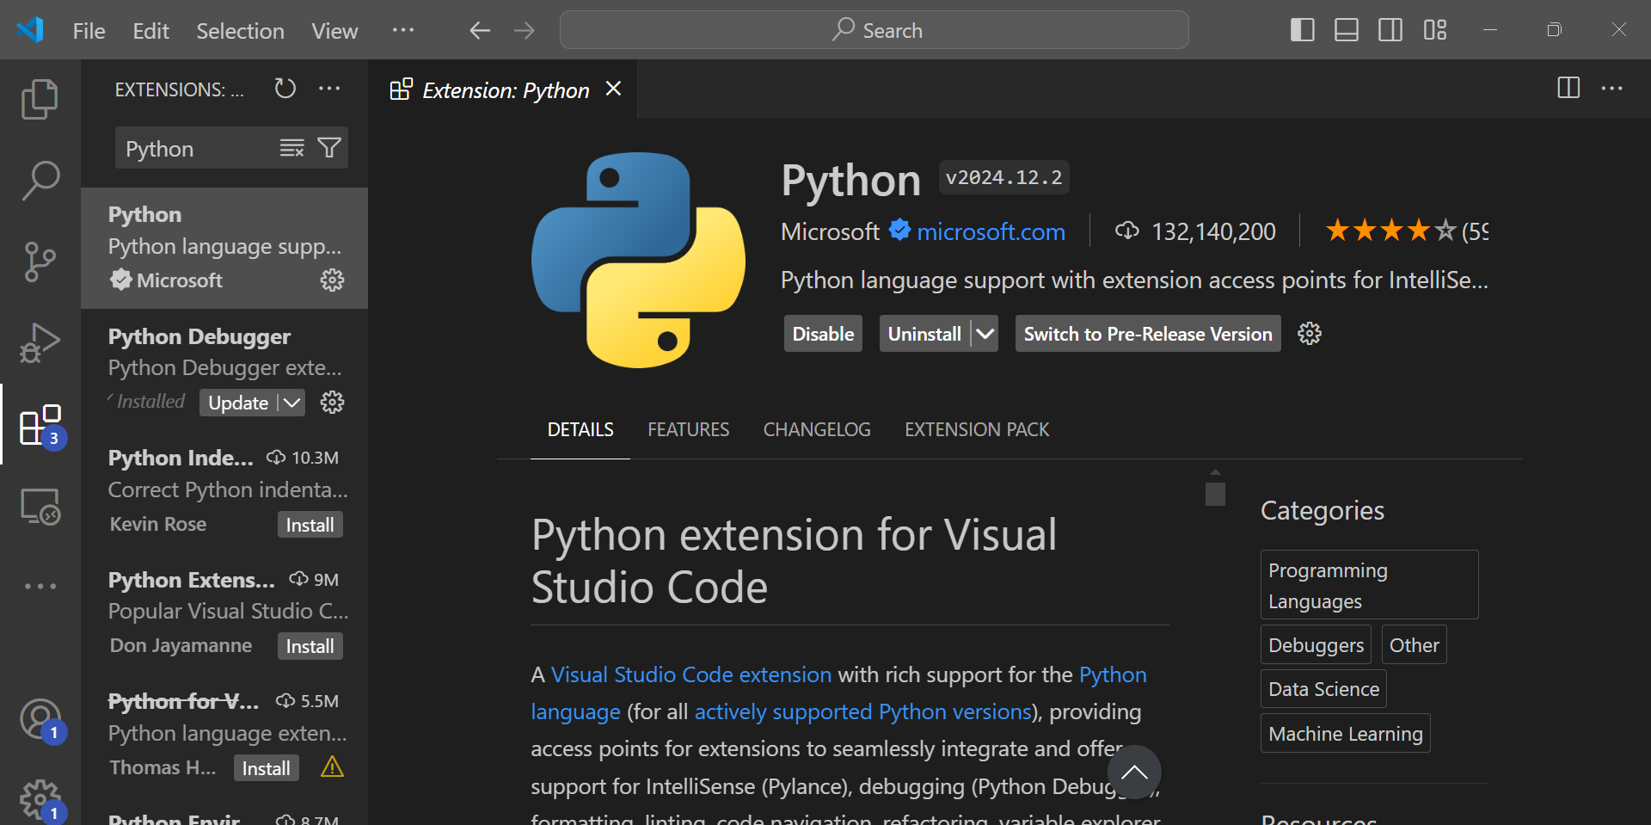
Task: Toggle the Primary Side Bar
Action: tap(1302, 29)
